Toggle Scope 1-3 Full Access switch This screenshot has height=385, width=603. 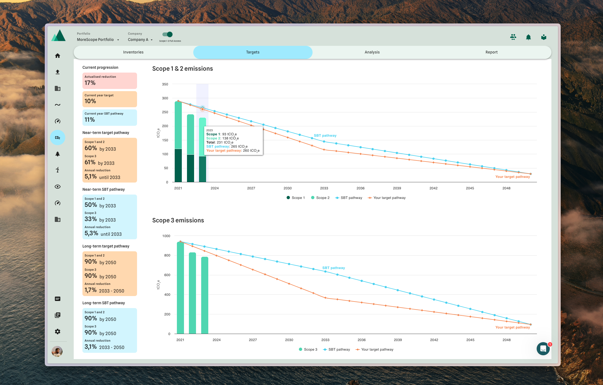pos(167,34)
